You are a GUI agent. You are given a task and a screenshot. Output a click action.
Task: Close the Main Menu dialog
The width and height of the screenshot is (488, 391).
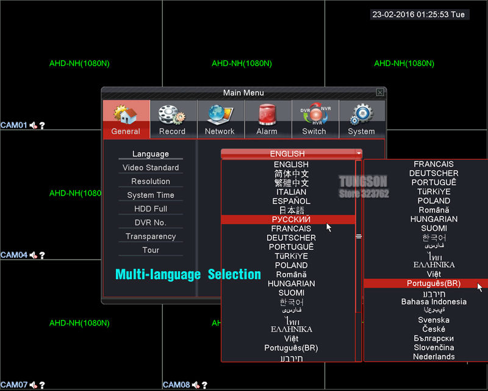380,93
